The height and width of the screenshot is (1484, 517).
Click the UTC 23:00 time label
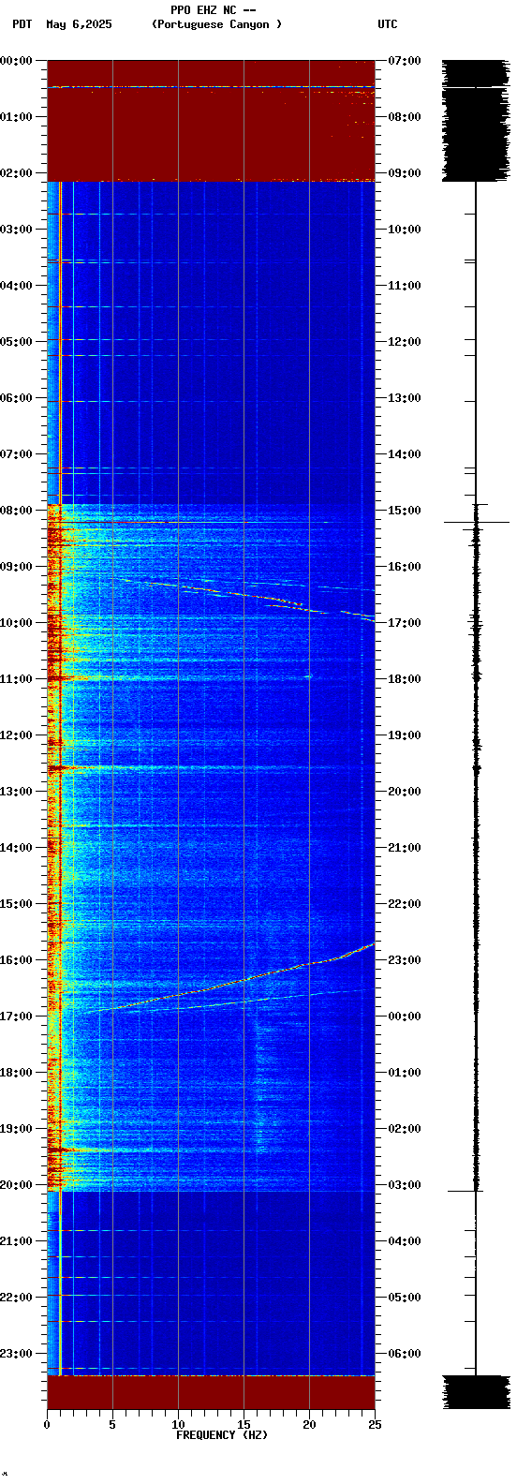click(405, 960)
